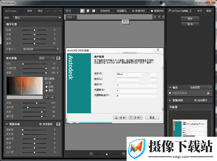This screenshot has width=217, height=161.
Task: Click the 保存 save button
Action: pos(30,11)
